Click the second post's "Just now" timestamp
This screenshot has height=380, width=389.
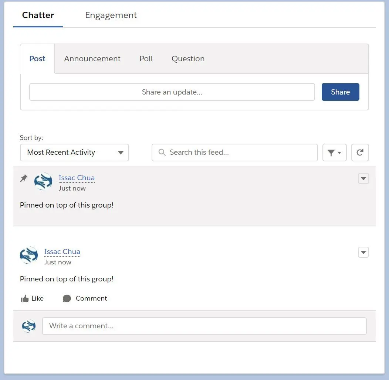58,262
